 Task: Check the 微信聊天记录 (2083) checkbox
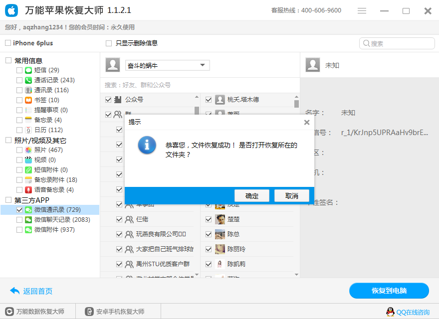19,220
